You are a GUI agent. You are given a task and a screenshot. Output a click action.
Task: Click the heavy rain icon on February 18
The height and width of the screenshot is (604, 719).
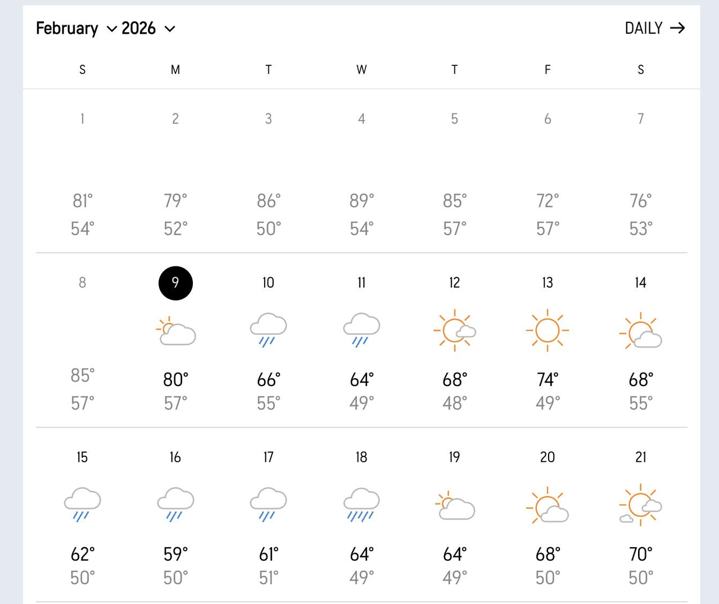361,505
